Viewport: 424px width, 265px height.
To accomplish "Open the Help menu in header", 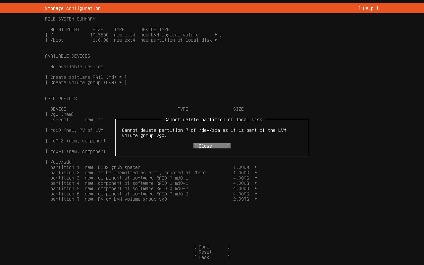I will click(x=368, y=8).
